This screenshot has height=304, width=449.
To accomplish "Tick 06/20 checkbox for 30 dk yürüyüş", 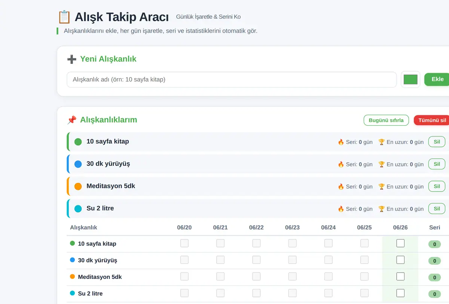I will 184,260.
